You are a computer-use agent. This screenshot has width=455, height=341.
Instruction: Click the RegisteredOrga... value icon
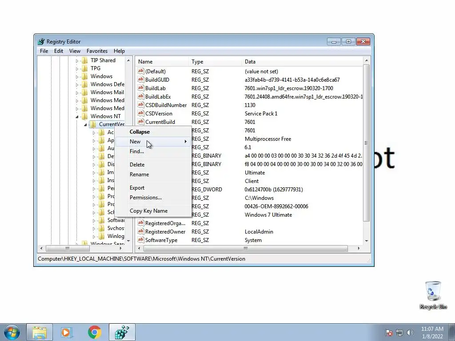coord(141,223)
